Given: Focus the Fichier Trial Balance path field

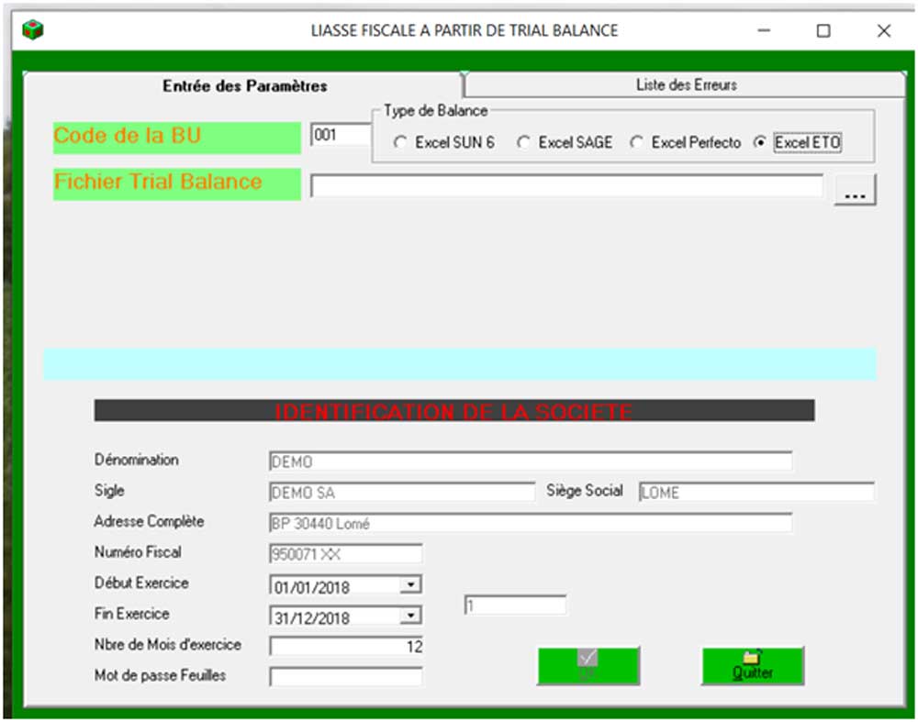Looking at the screenshot, I should point(565,186).
